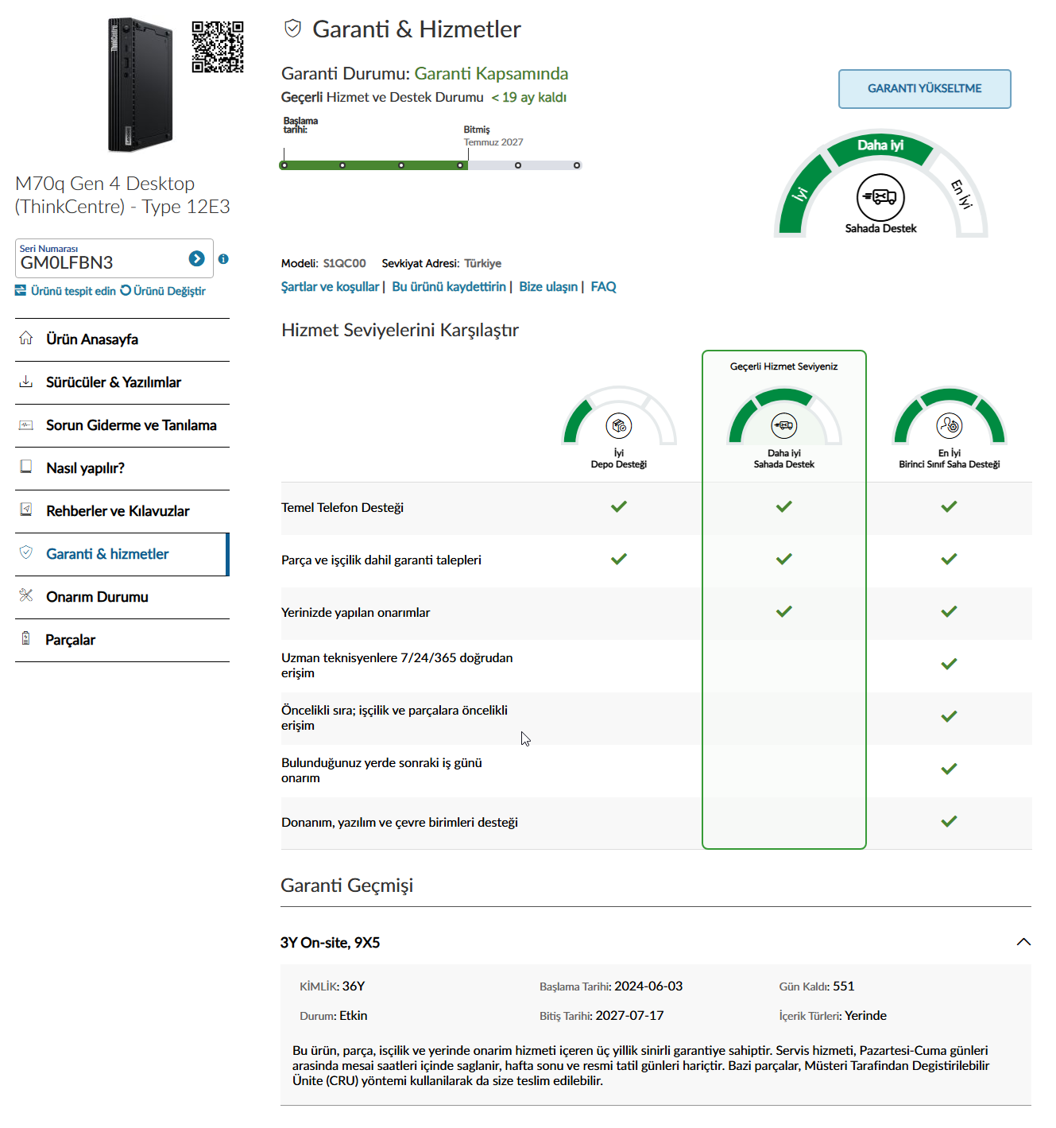
Task: Click the diagnostics icon for Sorun Giderme ve Tanılama
Action: click(26, 424)
